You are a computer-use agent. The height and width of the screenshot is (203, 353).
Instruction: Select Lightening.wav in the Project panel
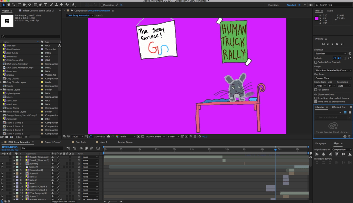tap(13, 93)
